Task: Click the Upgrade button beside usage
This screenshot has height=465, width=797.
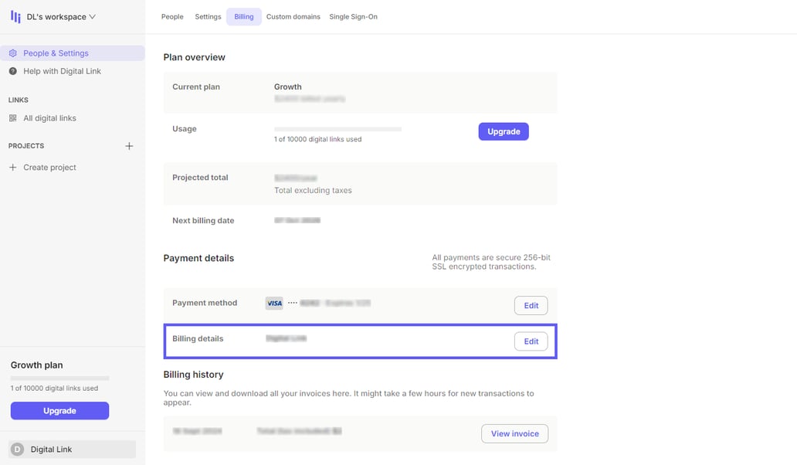Action: (x=504, y=131)
